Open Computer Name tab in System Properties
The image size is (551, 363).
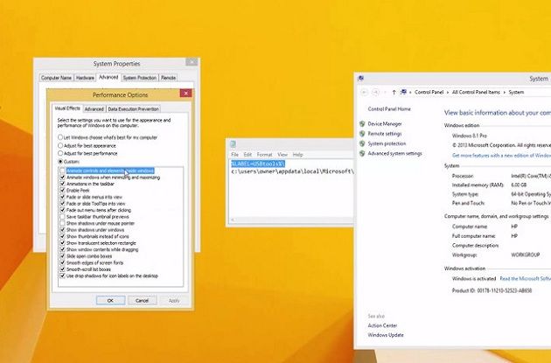tap(56, 78)
